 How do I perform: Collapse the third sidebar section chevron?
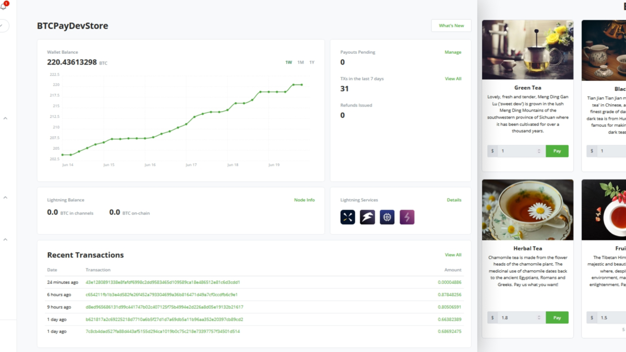pyautogui.click(x=5, y=239)
